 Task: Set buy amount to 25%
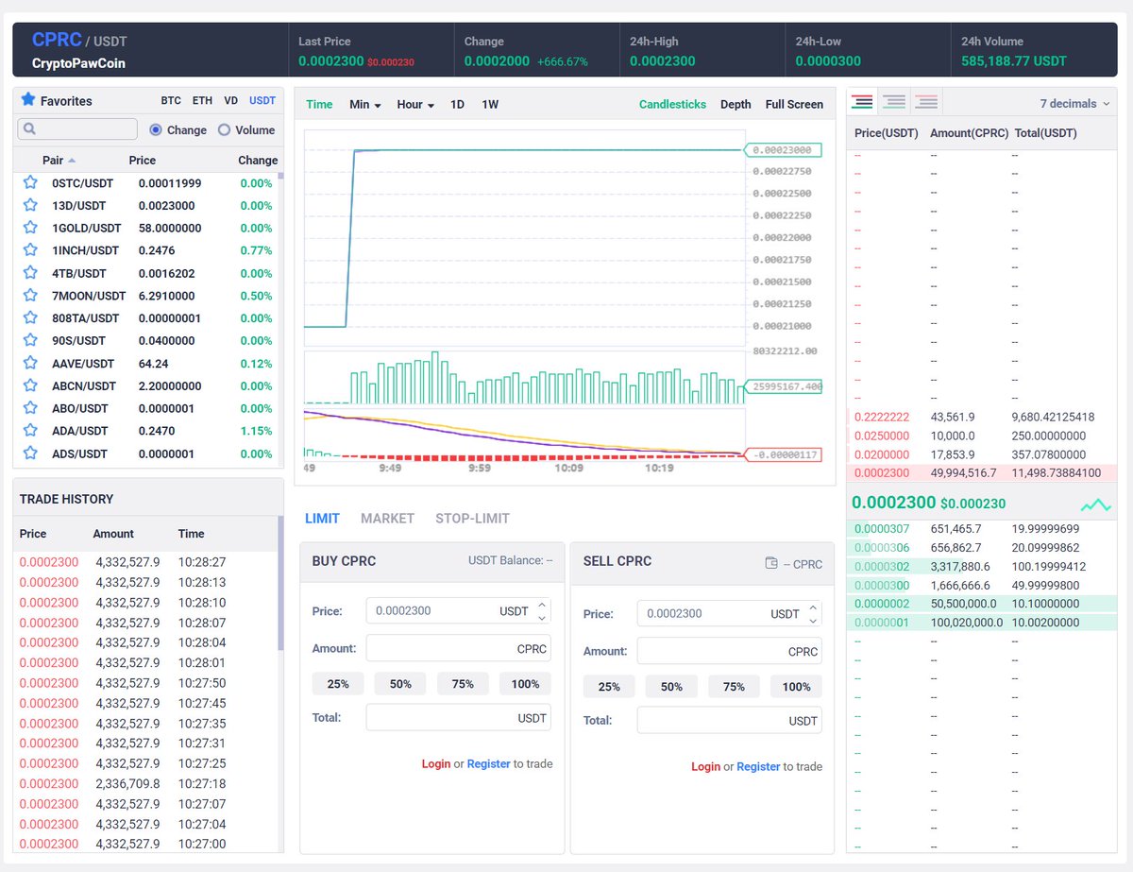[338, 684]
